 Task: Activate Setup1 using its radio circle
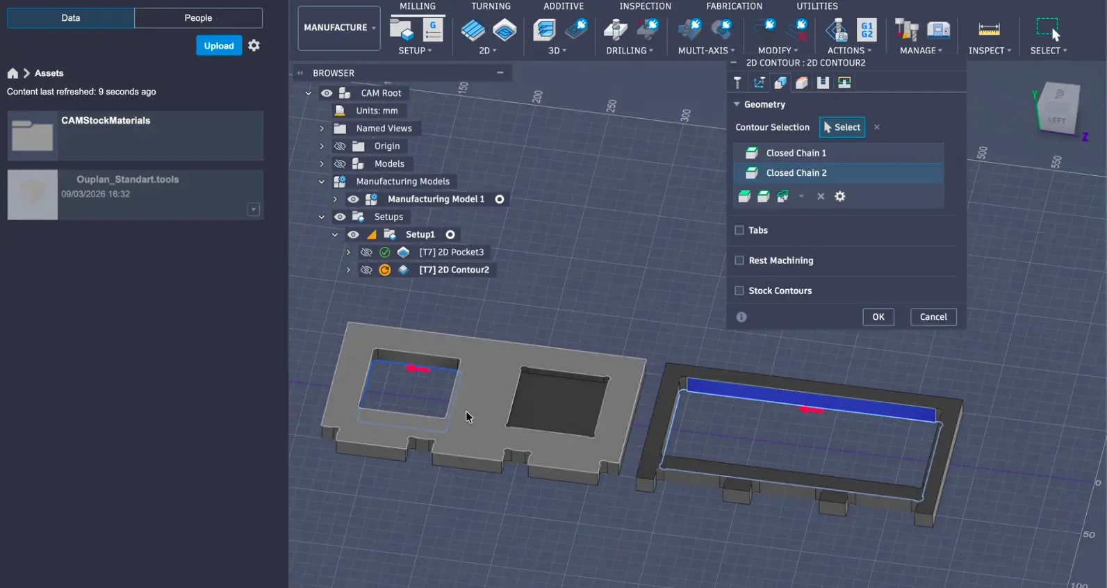(450, 235)
